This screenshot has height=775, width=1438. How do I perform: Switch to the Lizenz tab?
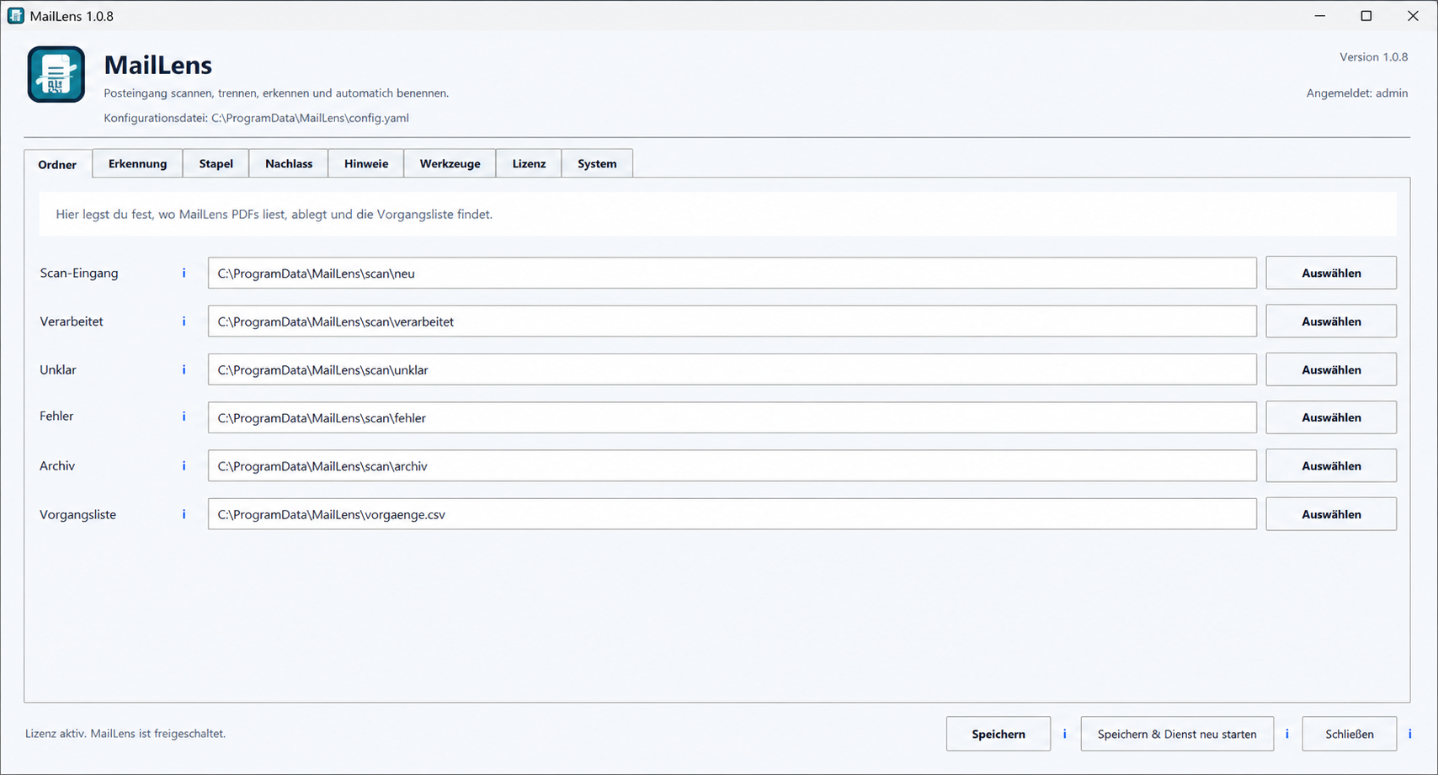(x=529, y=163)
